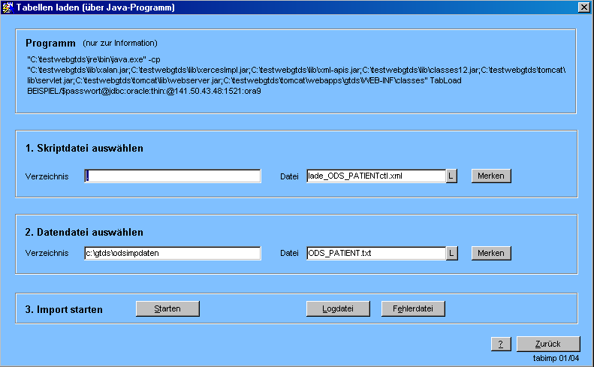Image resolution: width=594 pixels, height=367 pixels.
Task: Click the 'tabimp 01/04' version label
Action: point(556,358)
